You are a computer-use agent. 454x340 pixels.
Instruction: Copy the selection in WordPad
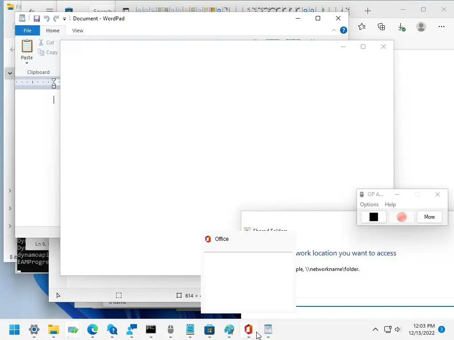(48, 52)
